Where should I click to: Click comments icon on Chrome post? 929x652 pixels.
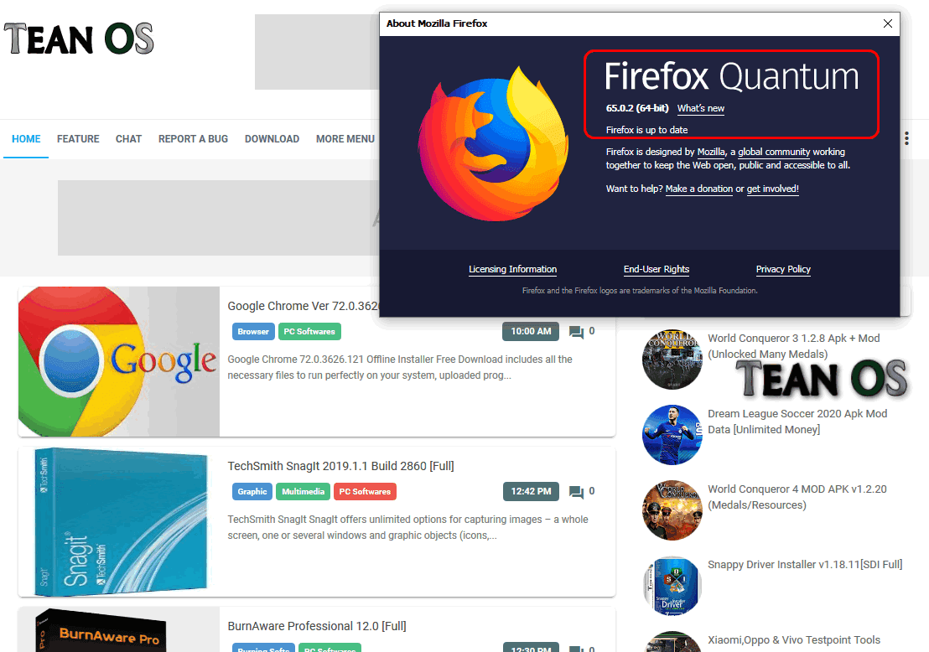click(x=576, y=332)
